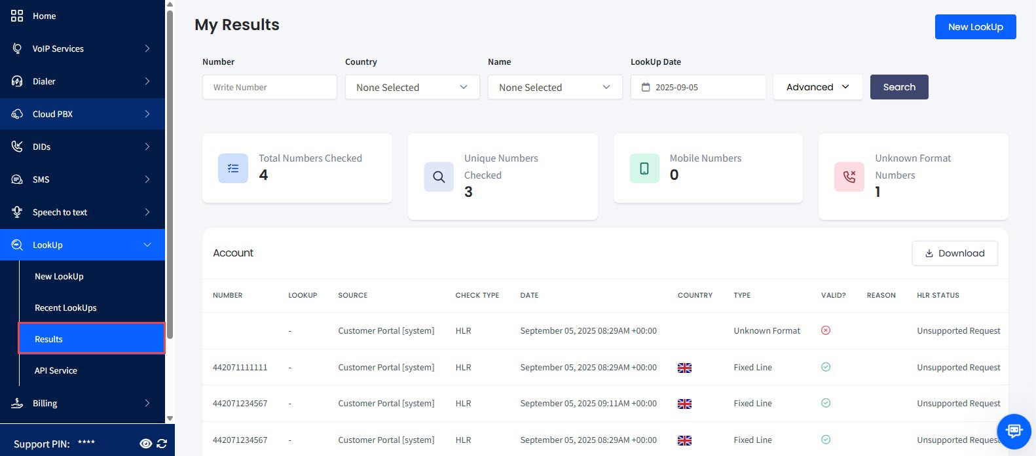Click the sidebar scroll down arrow

170,418
